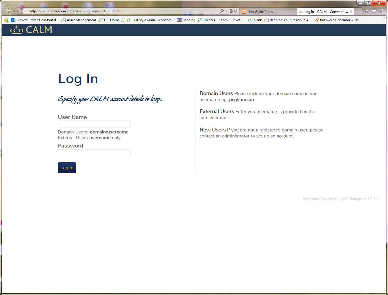Click the security padlock icon
388x295 pixels.
pyautogui.click(x=231, y=11)
